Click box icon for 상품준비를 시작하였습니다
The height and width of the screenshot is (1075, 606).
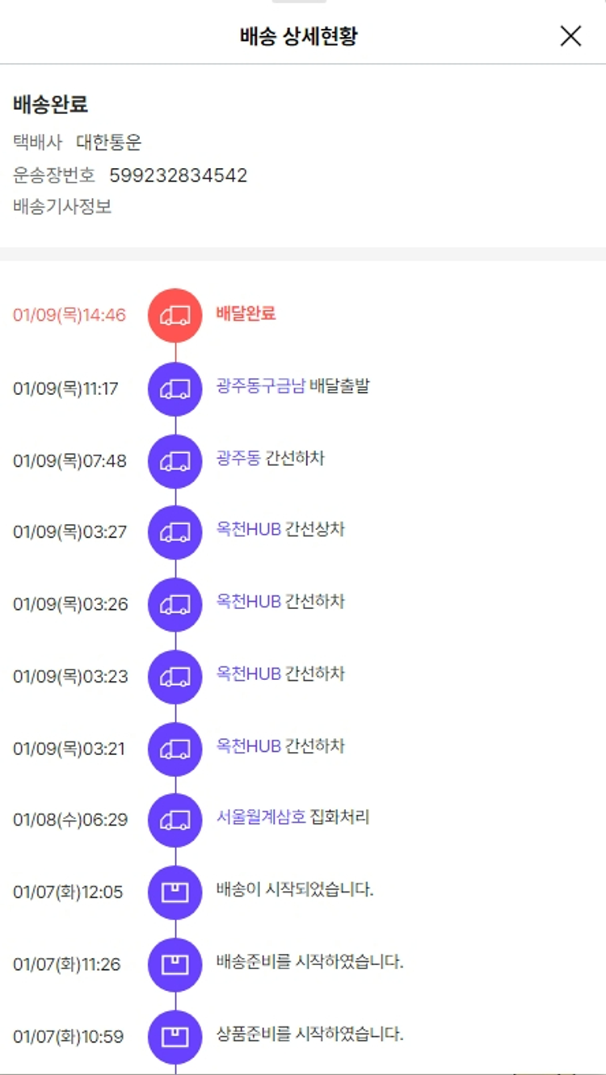point(175,1036)
